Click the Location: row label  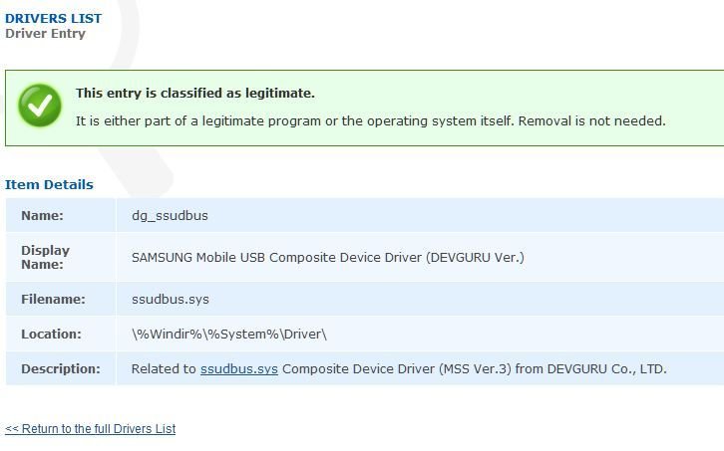pyautogui.click(x=51, y=334)
